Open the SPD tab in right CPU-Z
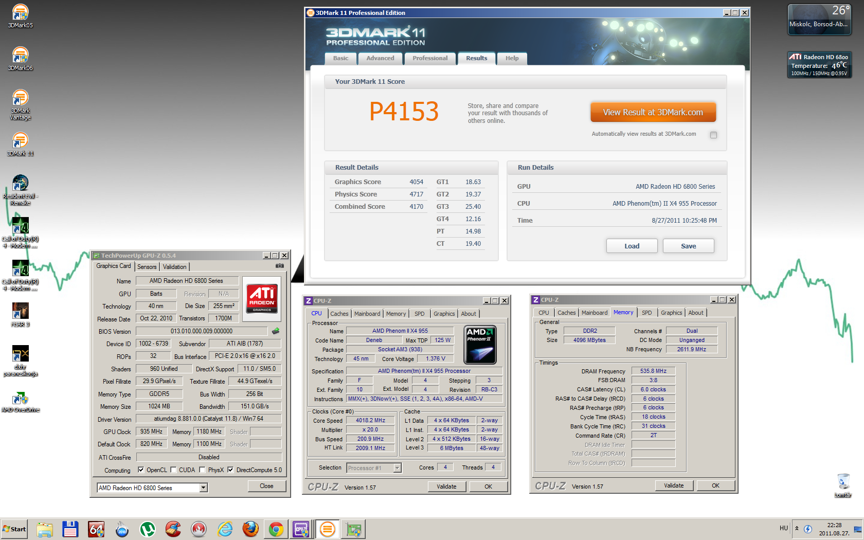The width and height of the screenshot is (864, 540). click(647, 313)
